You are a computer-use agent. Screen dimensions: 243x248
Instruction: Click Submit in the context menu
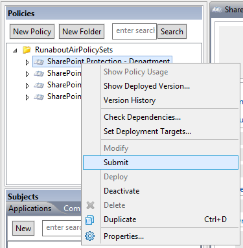pos(161,163)
